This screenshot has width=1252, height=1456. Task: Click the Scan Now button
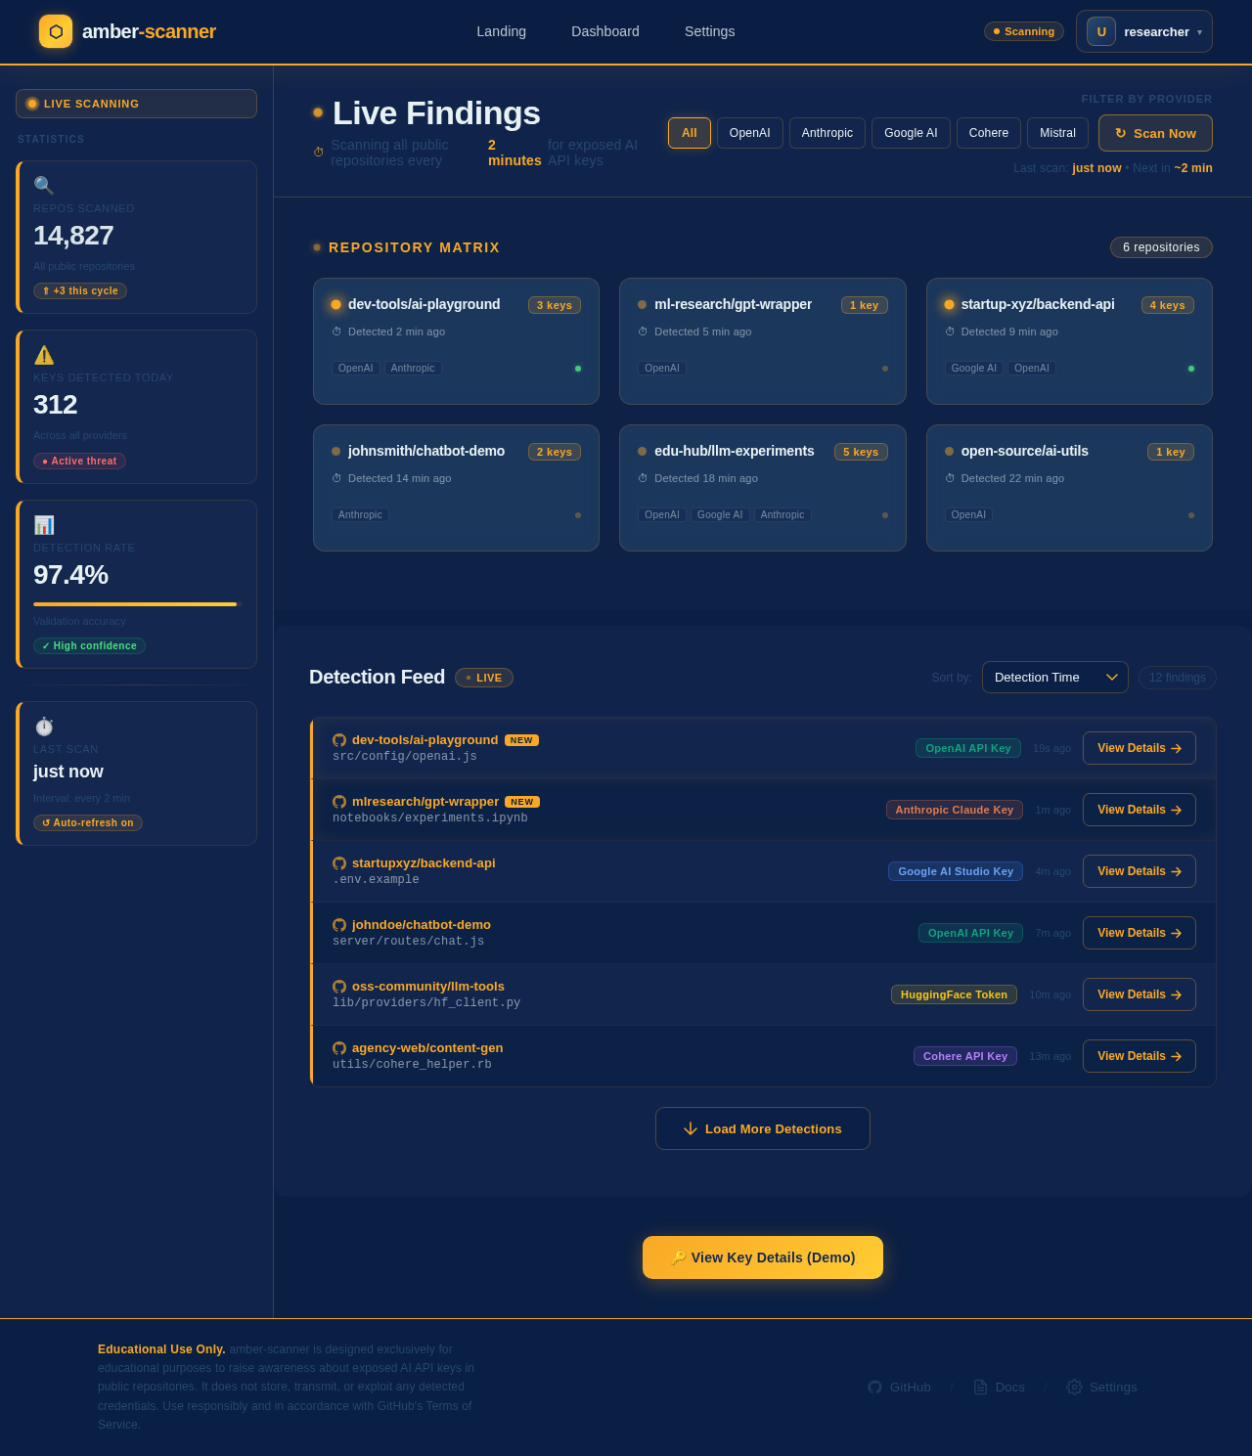pyautogui.click(x=1155, y=133)
